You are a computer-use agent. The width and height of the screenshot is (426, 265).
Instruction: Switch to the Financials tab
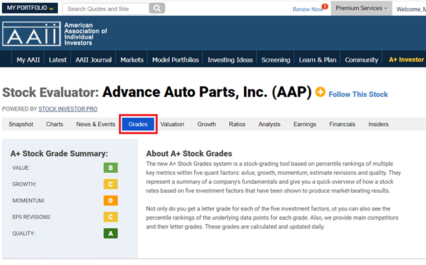342,124
